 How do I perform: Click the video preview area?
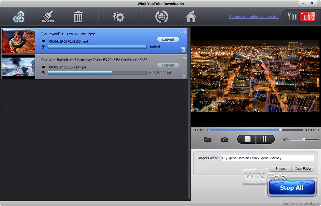coord(255,76)
